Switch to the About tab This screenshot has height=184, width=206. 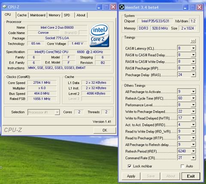81,15
